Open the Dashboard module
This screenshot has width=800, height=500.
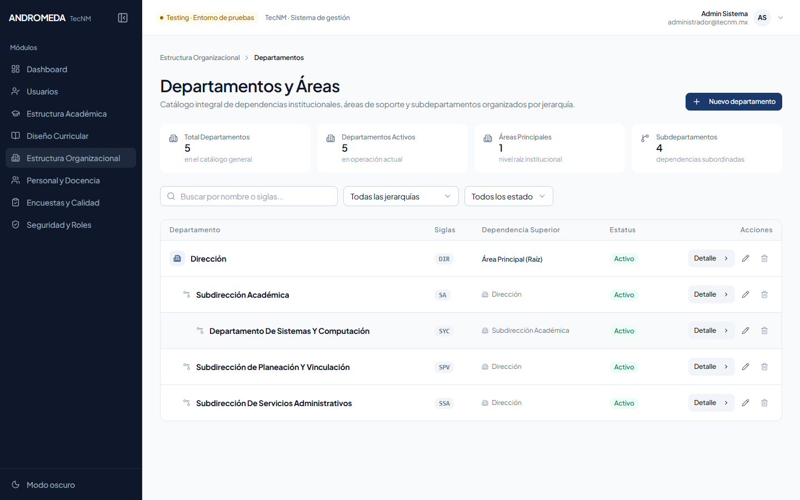pos(71,69)
